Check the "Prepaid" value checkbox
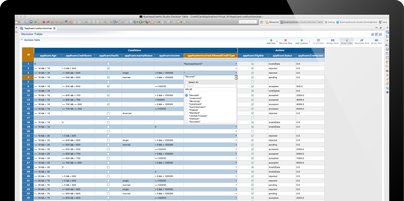404x201 pixels. click(x=187, y=110)
